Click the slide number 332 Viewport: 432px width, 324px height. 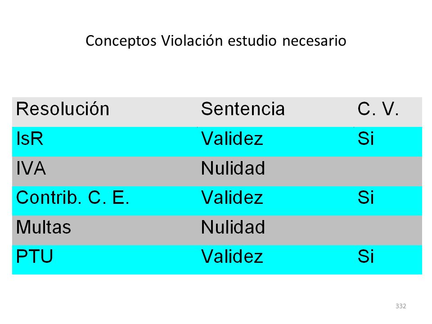tap(401, 306)
